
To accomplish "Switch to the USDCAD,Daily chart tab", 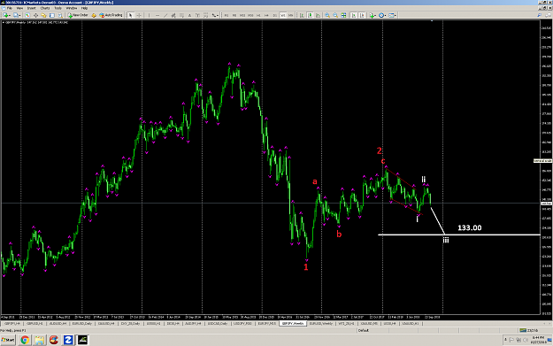I will [217, 323].
